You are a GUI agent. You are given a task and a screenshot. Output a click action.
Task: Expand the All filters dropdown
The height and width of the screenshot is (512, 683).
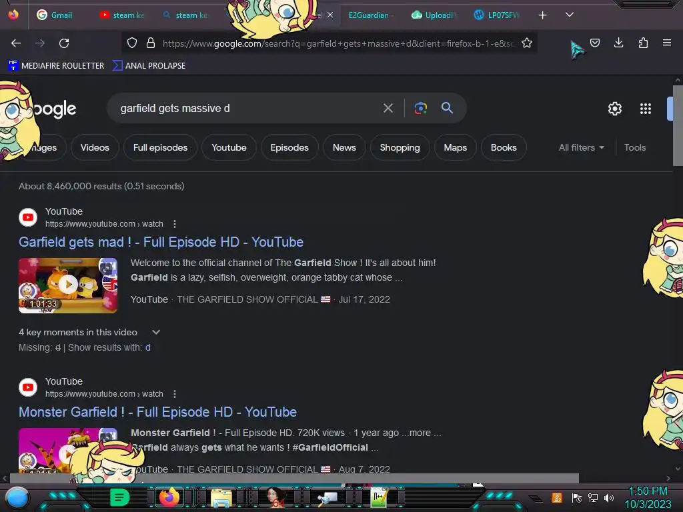(581, 147)
